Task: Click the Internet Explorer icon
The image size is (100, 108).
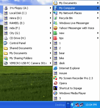Action: pyautogui.click(x=55, y=68)
